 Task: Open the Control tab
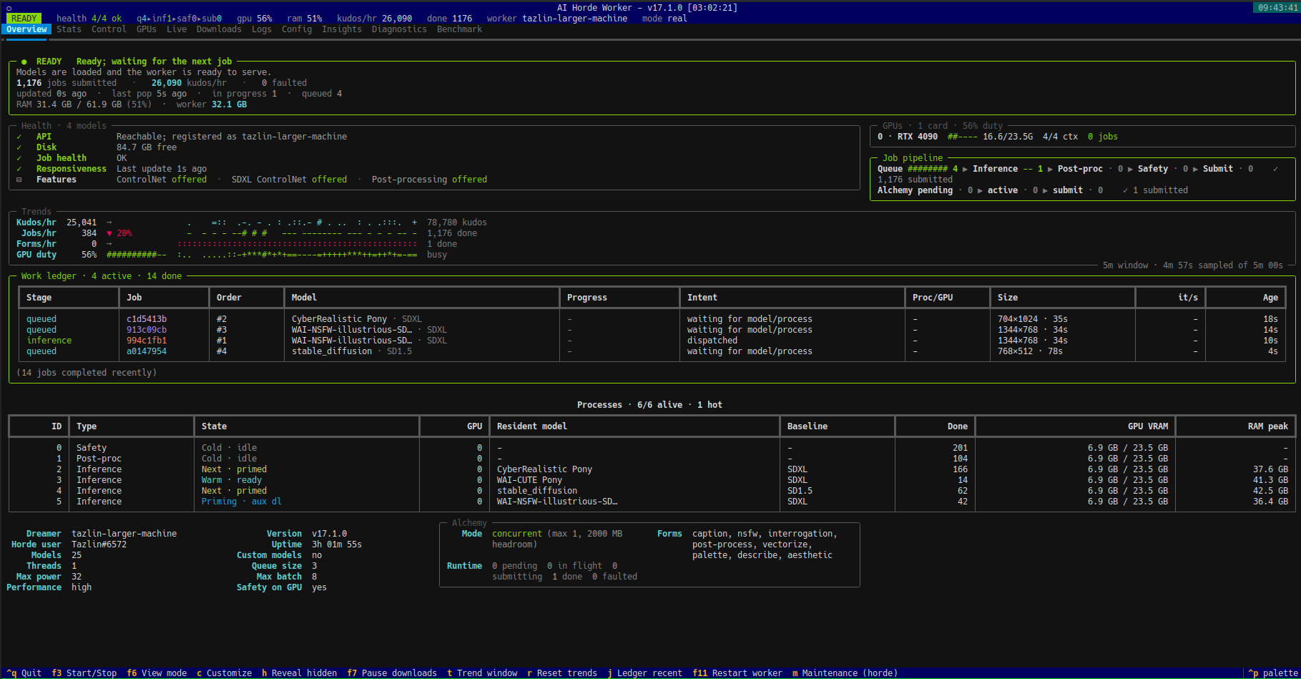click(x=109, y=29)
